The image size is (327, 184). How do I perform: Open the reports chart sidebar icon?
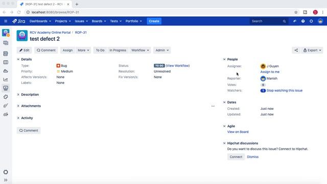(6, 80)
